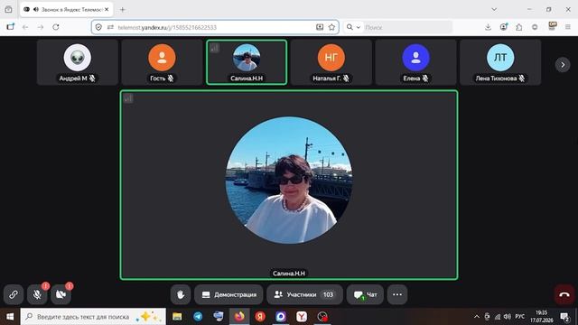
Task: Open the browser downloads panel
Action: point(488,27)
